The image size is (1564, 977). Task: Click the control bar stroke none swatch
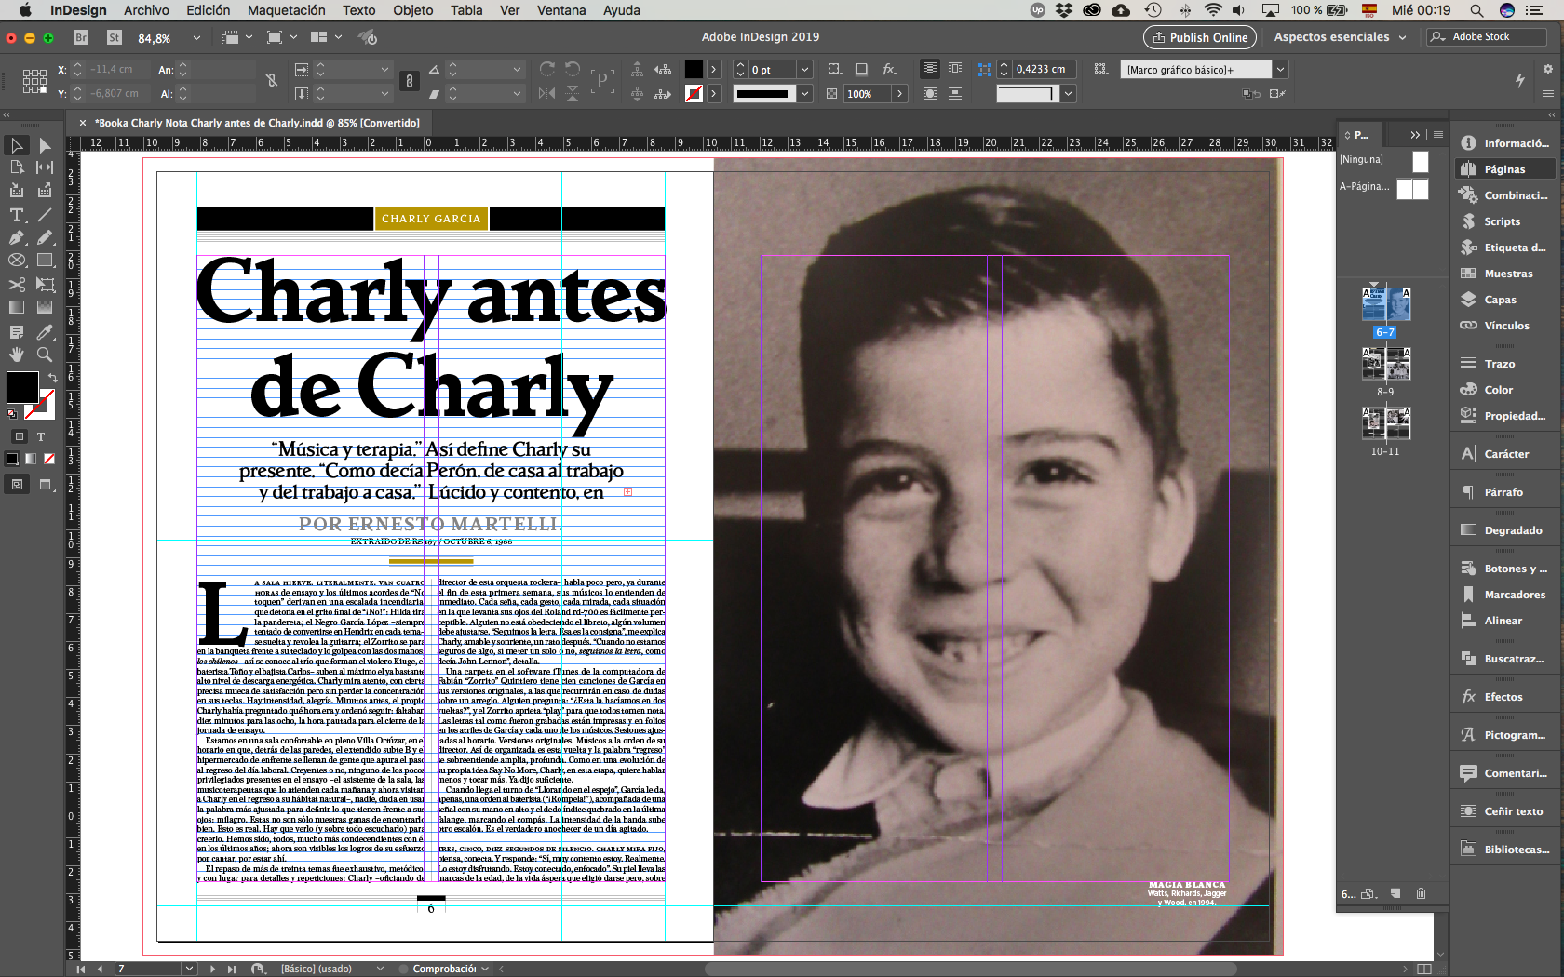click(694, 94)
